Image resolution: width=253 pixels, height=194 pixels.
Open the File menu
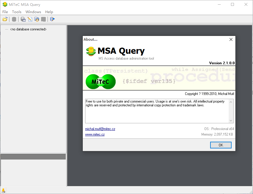pyautogui.click(x=5, y=12)
